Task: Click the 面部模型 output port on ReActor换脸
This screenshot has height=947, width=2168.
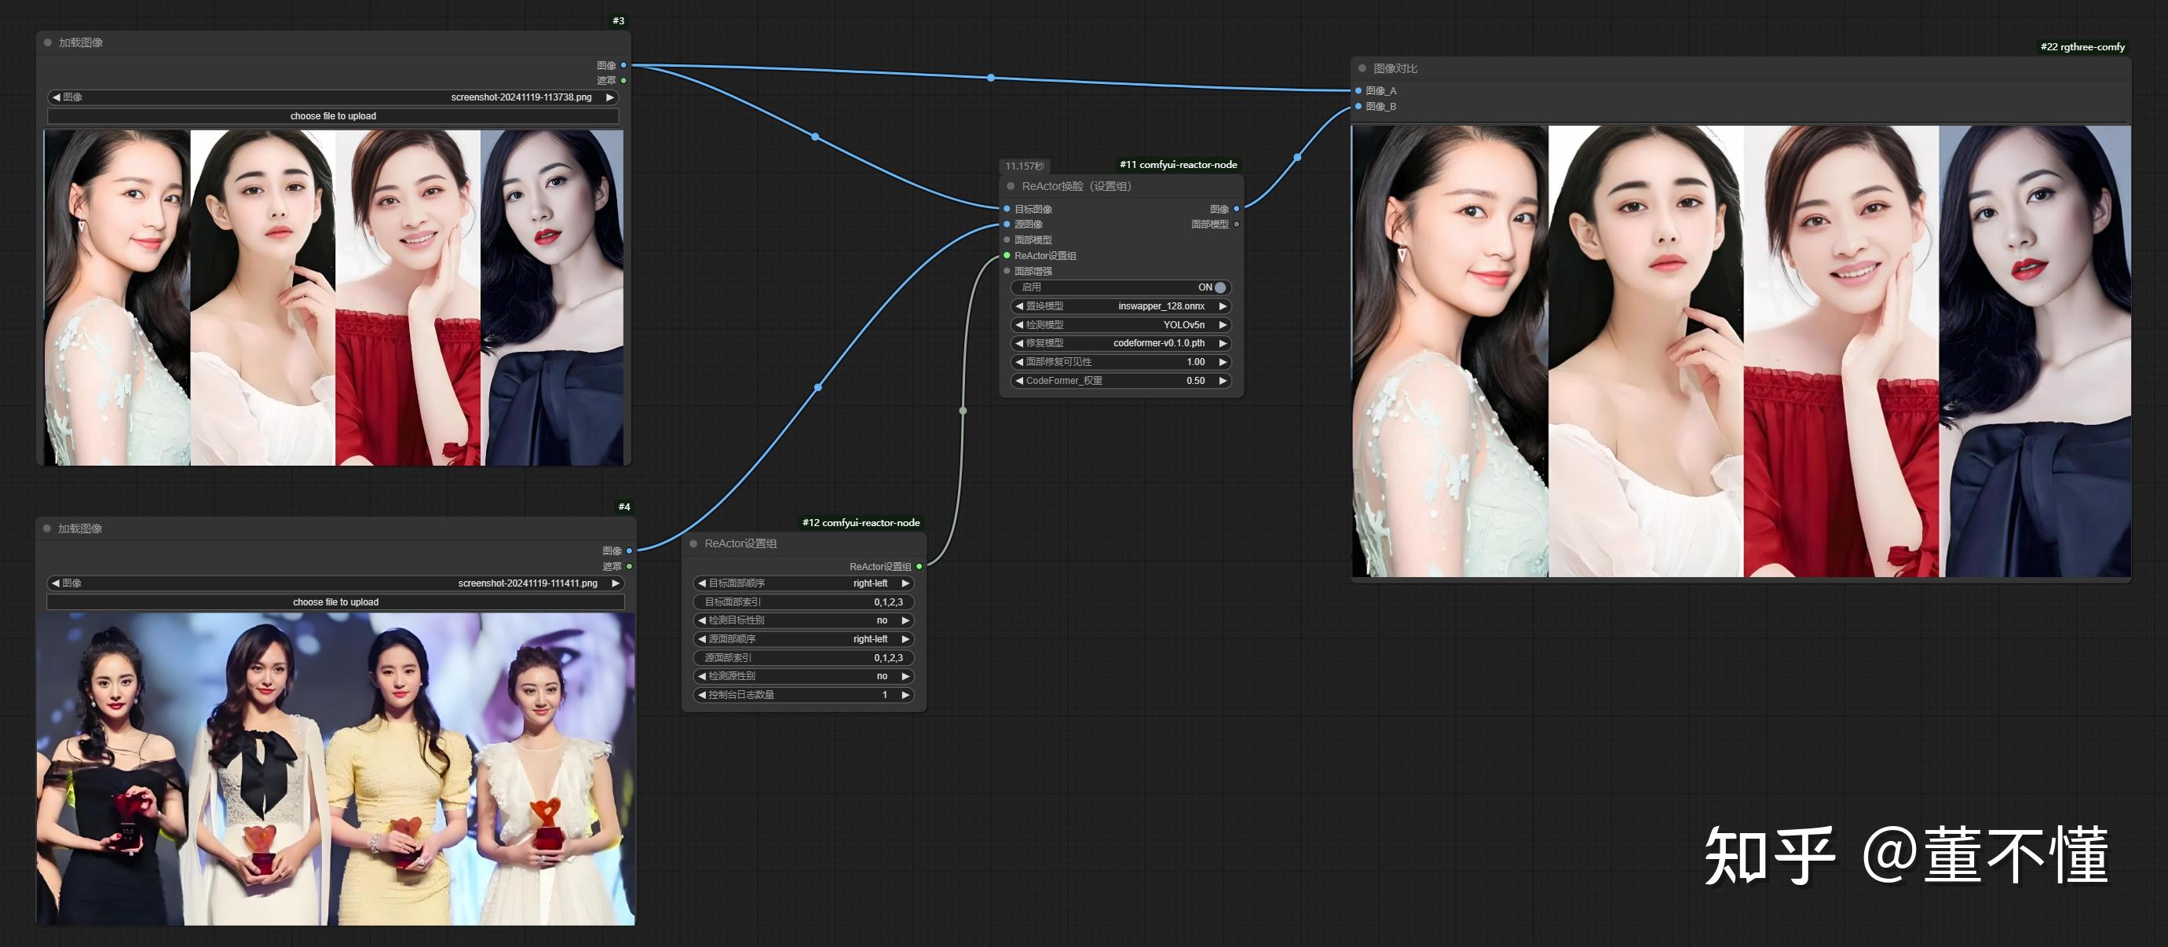Action: [x=1236, y=224]
